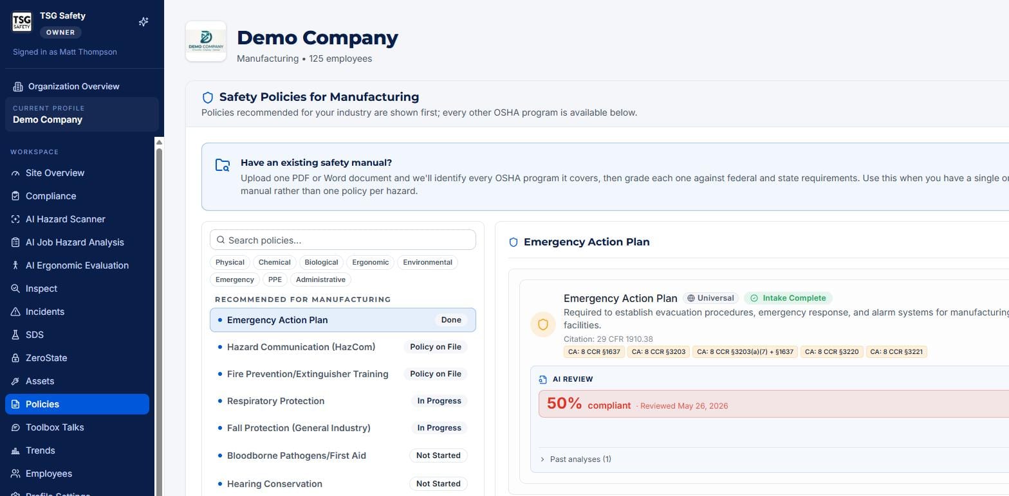Viewport: 1009px width, 496px height.
Task: Click the Compliance clipboard icon
Action: [15, 196]
